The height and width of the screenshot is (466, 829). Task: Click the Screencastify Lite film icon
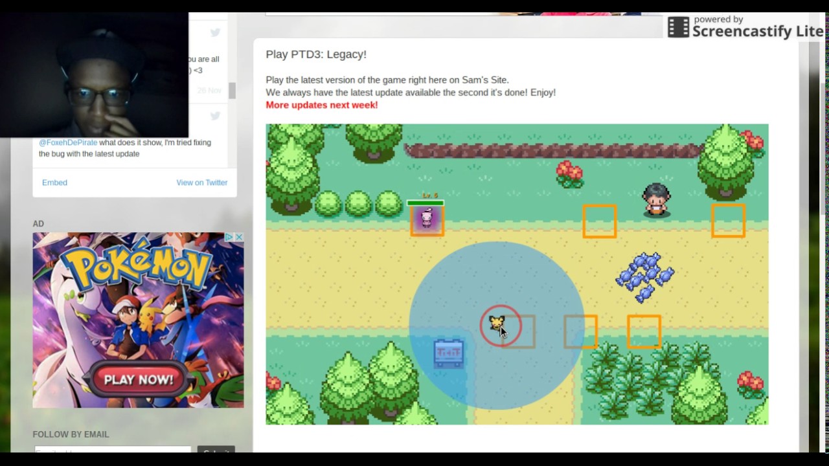678,27
